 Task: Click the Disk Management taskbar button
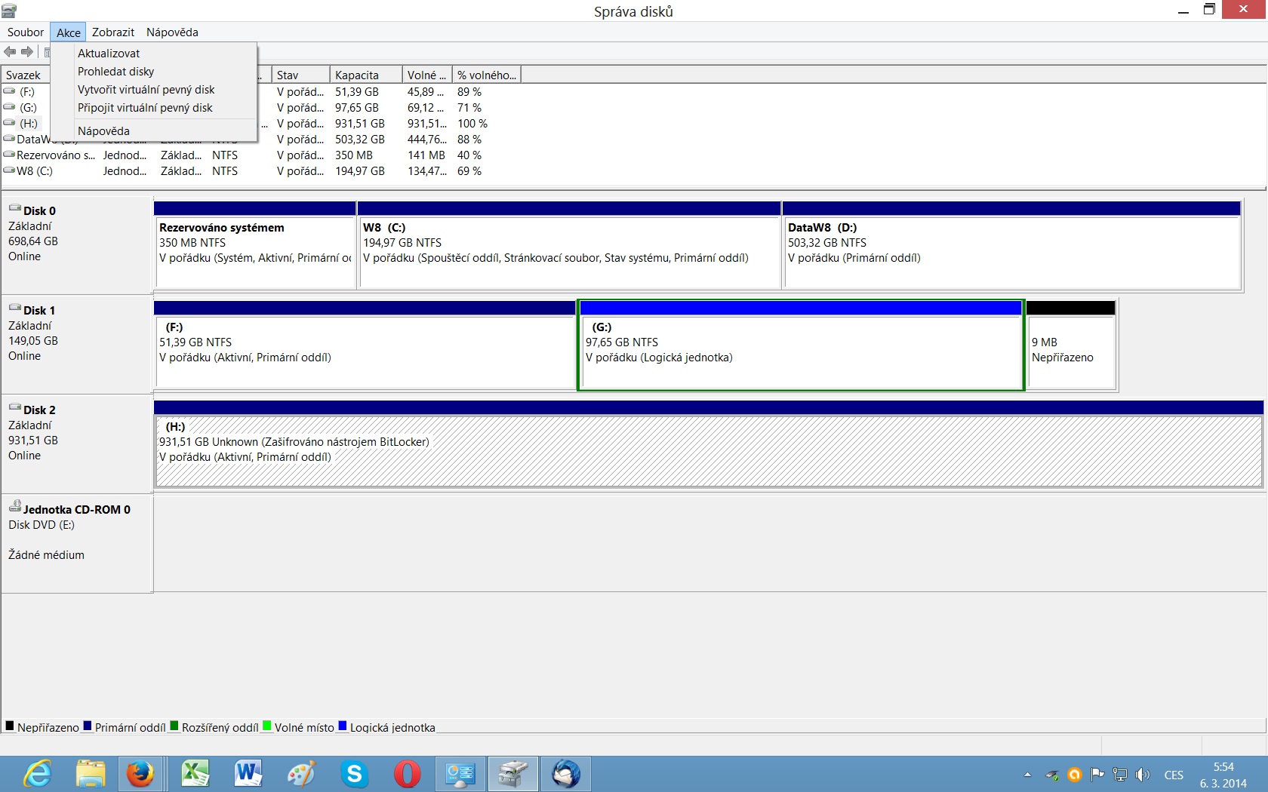point(513,774)
